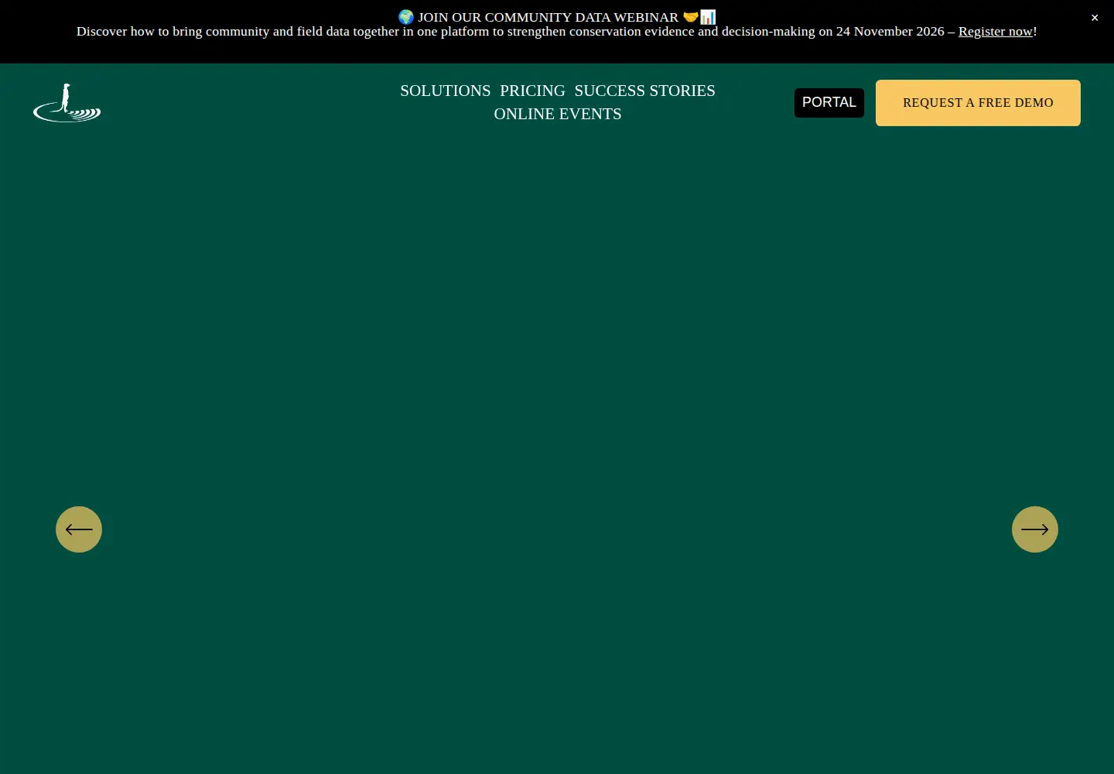Image resolution: width=1114 pixels, height=774 pixels.
Task: Click the Join Our Community Data Webinar heading
Action: (x=557, y=17)
